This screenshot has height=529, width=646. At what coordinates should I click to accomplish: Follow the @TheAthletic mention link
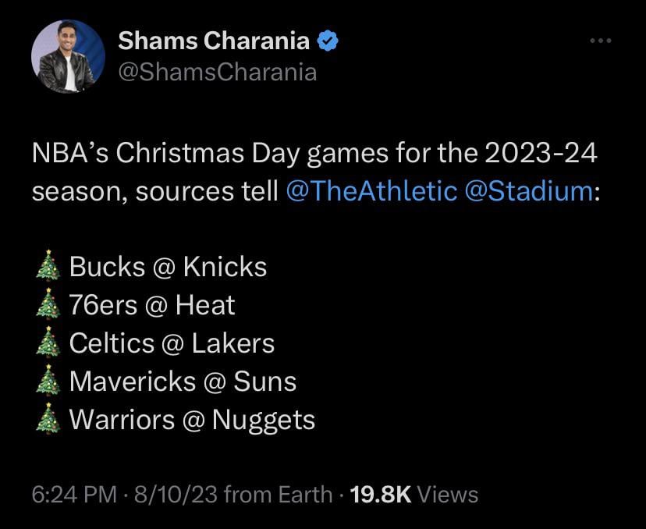pos(372,191)
